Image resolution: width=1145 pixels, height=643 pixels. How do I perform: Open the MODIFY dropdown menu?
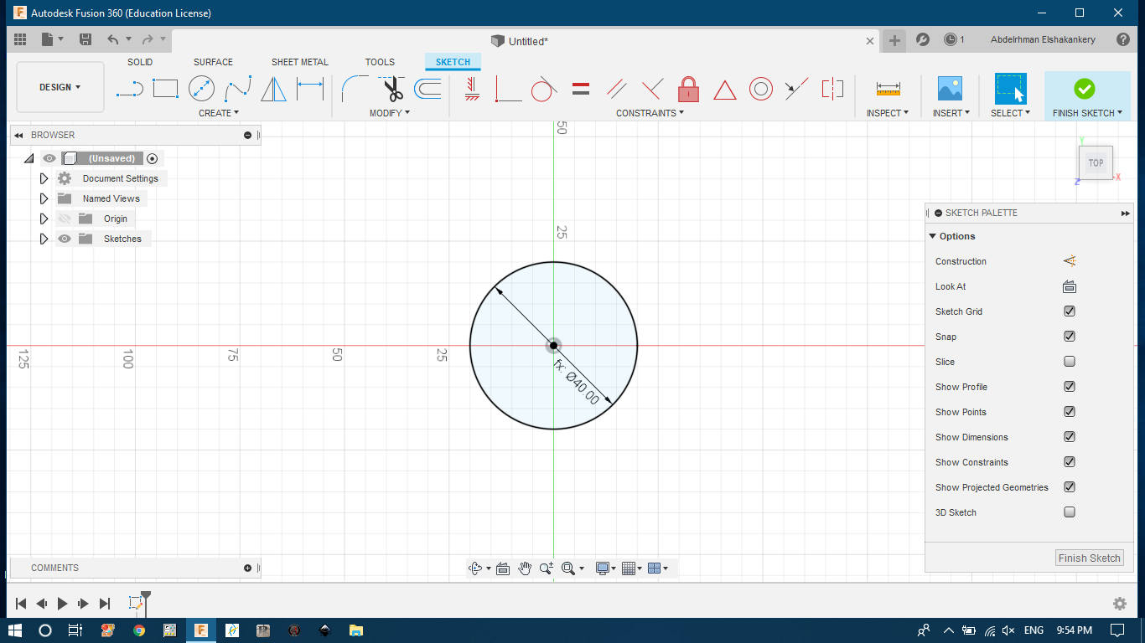click(x=390, y=113)
